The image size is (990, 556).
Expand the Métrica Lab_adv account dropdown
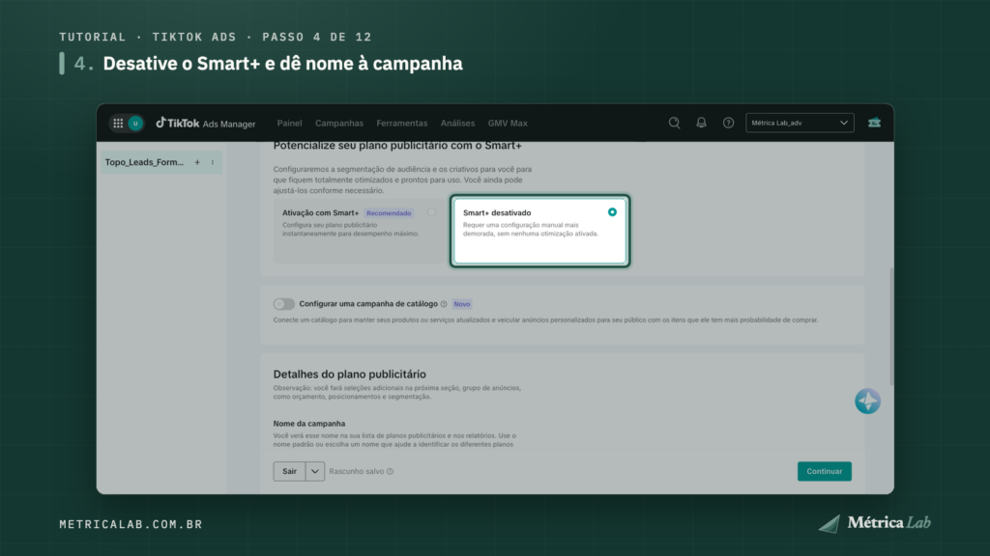pos(800,123)
